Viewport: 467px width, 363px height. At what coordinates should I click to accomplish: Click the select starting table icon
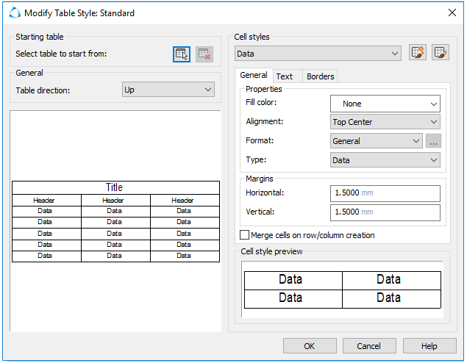click(182, 54)
